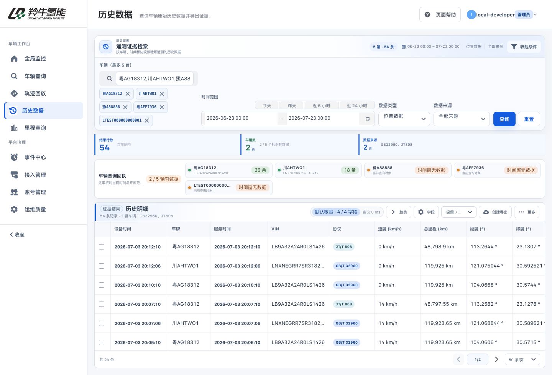Click the 重置 reset button
Image resolution: width=552 pixels, height=375 pixels.
click(529, 119)
